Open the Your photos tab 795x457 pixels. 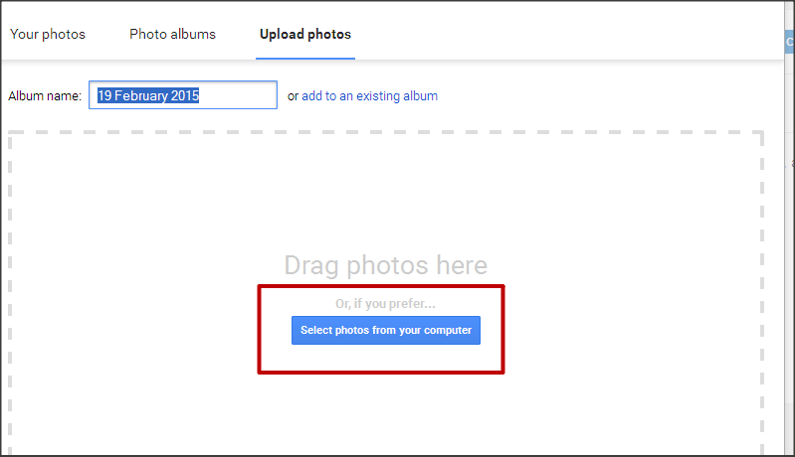48,35
